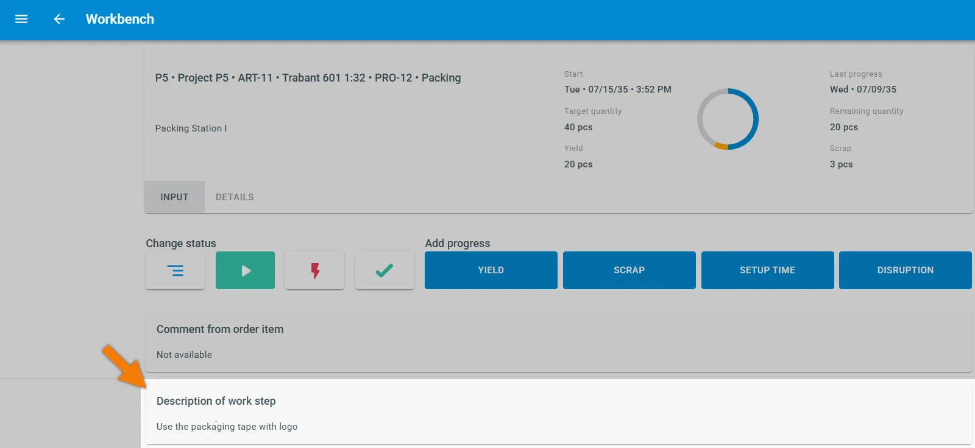
Task: Switch to the INPUT tab
Action: tap(174, 197)
